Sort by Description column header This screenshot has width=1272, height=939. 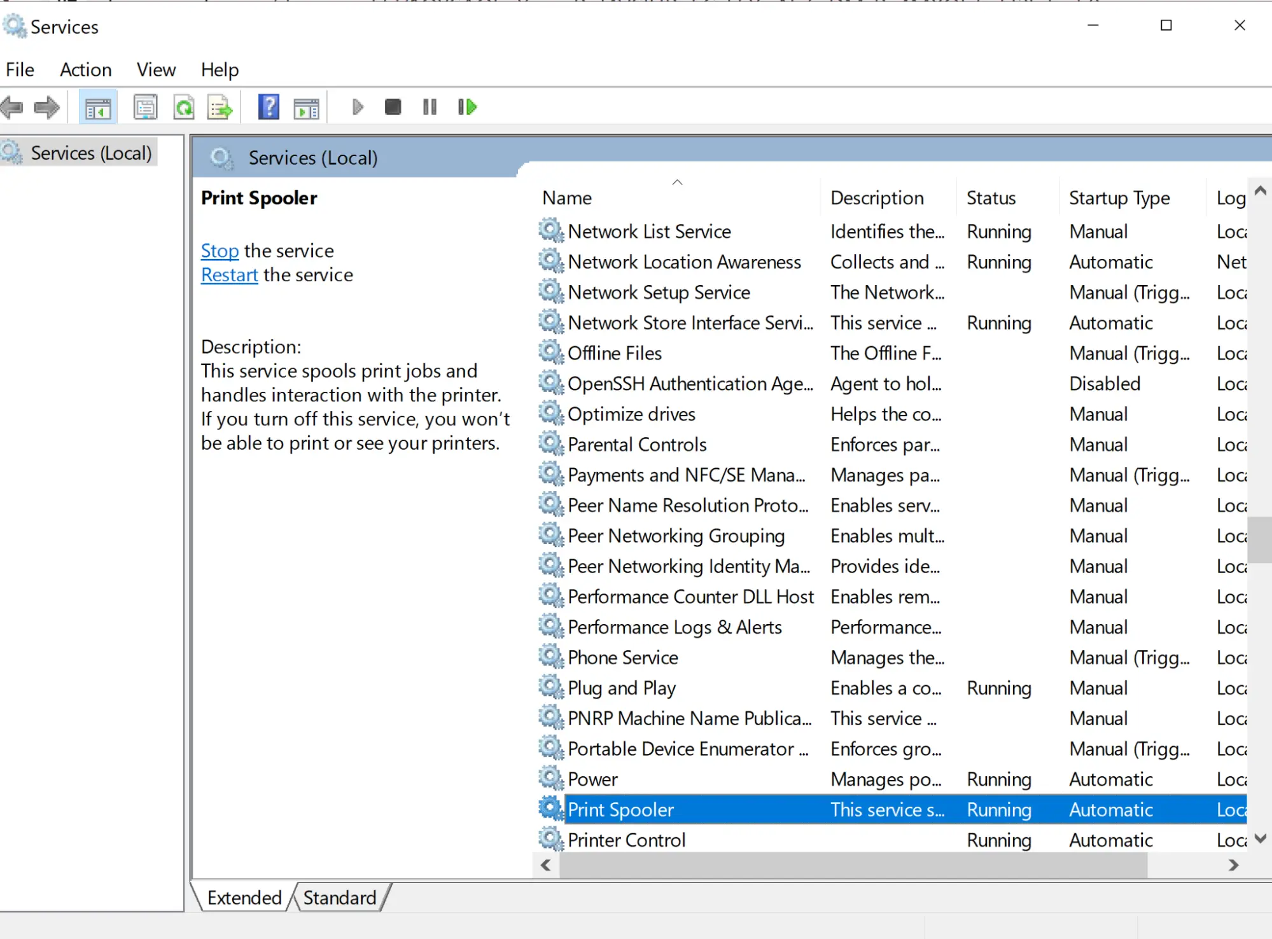pos(888,198)
